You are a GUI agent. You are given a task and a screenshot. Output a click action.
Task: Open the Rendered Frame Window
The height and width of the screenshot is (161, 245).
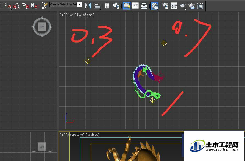(x=174, y=6)
